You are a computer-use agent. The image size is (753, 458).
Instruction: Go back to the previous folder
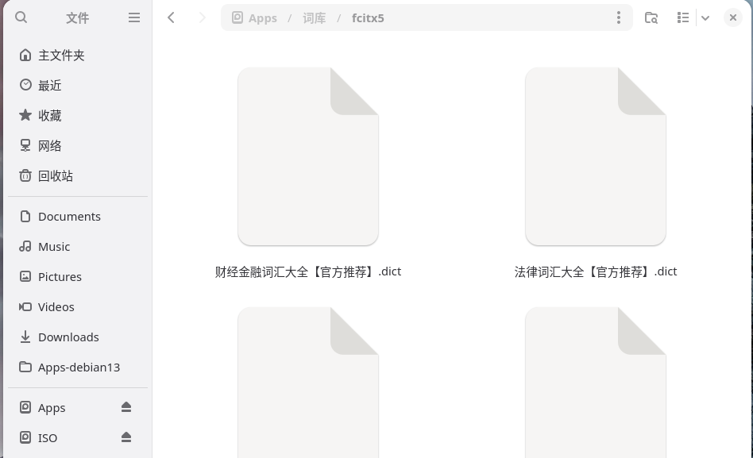pyautogui.click(x=171, y=17)
